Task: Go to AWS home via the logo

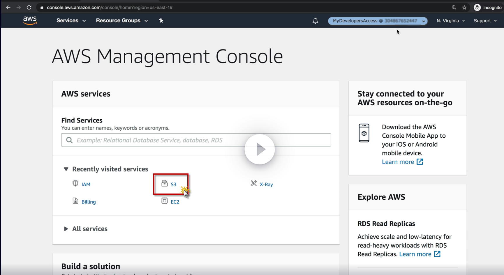Action: [30, 20]
